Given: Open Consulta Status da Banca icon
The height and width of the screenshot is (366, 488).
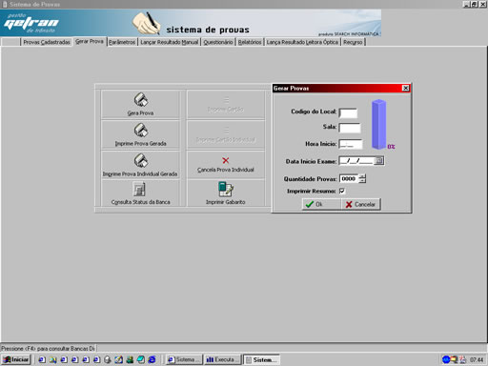Looking at the screenshot, I should click(139, 190).
